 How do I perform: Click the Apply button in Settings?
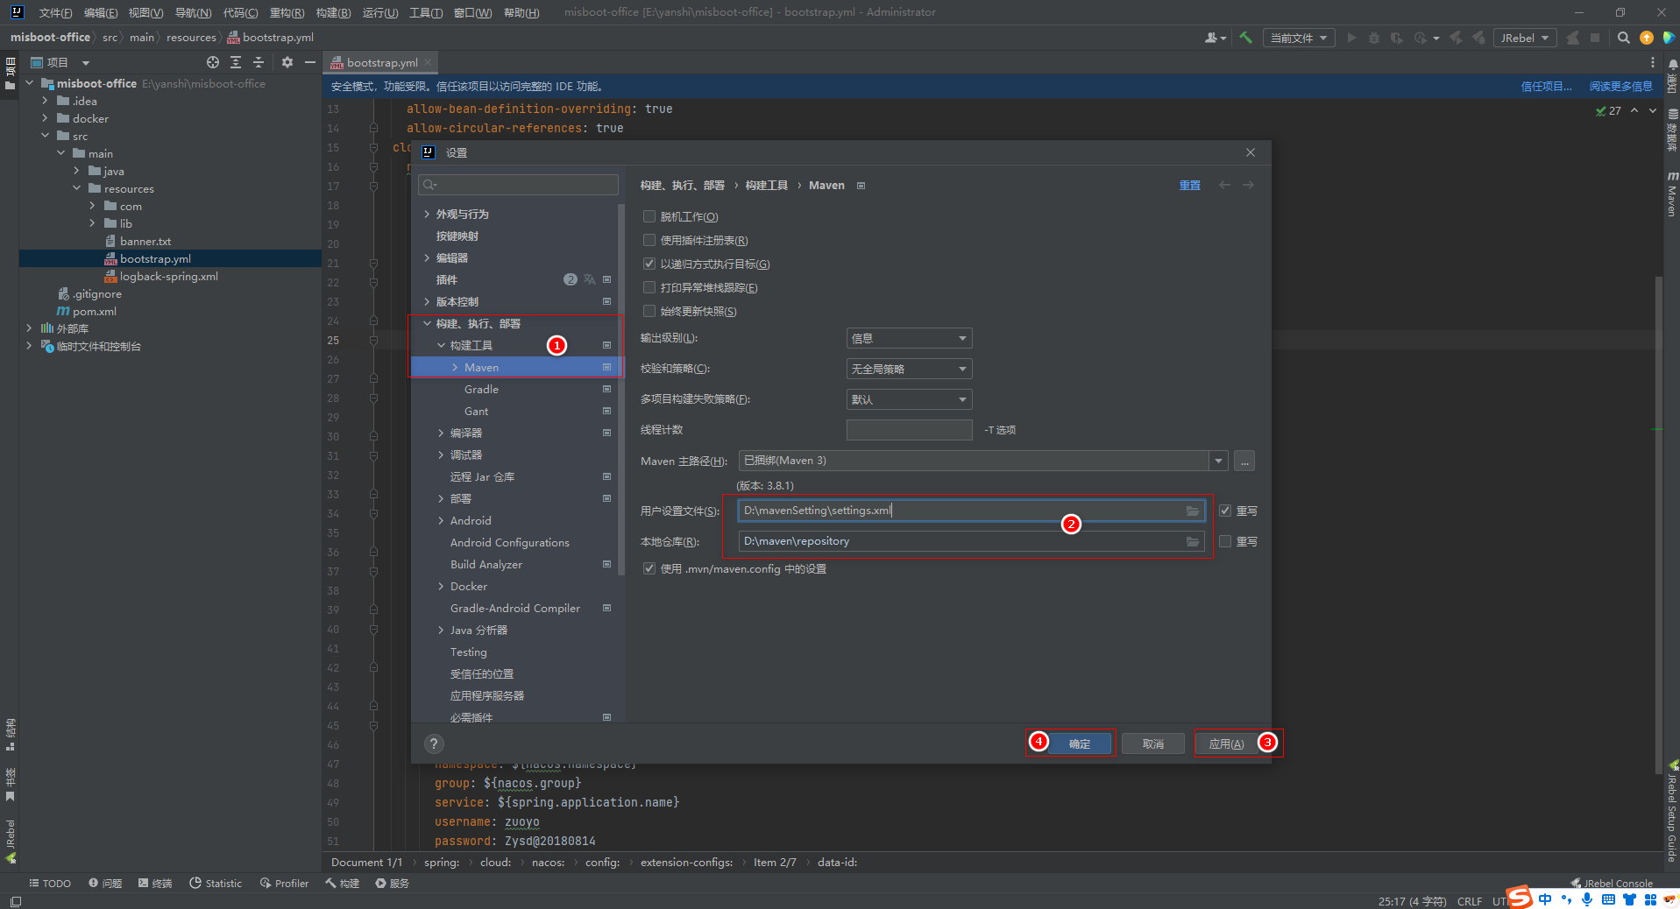(1226, 743)
